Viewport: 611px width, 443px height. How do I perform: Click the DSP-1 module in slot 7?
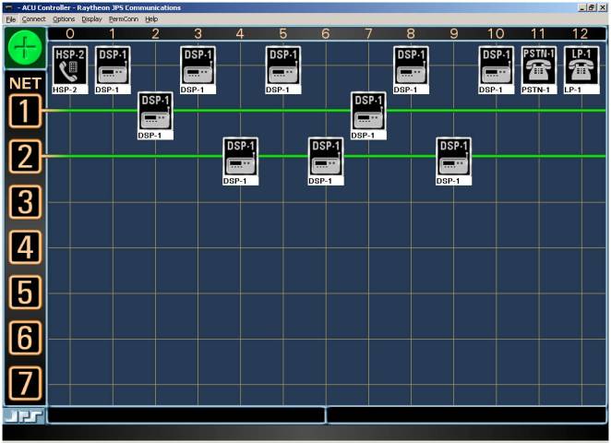pyautogui.click(x=367, y=111)
